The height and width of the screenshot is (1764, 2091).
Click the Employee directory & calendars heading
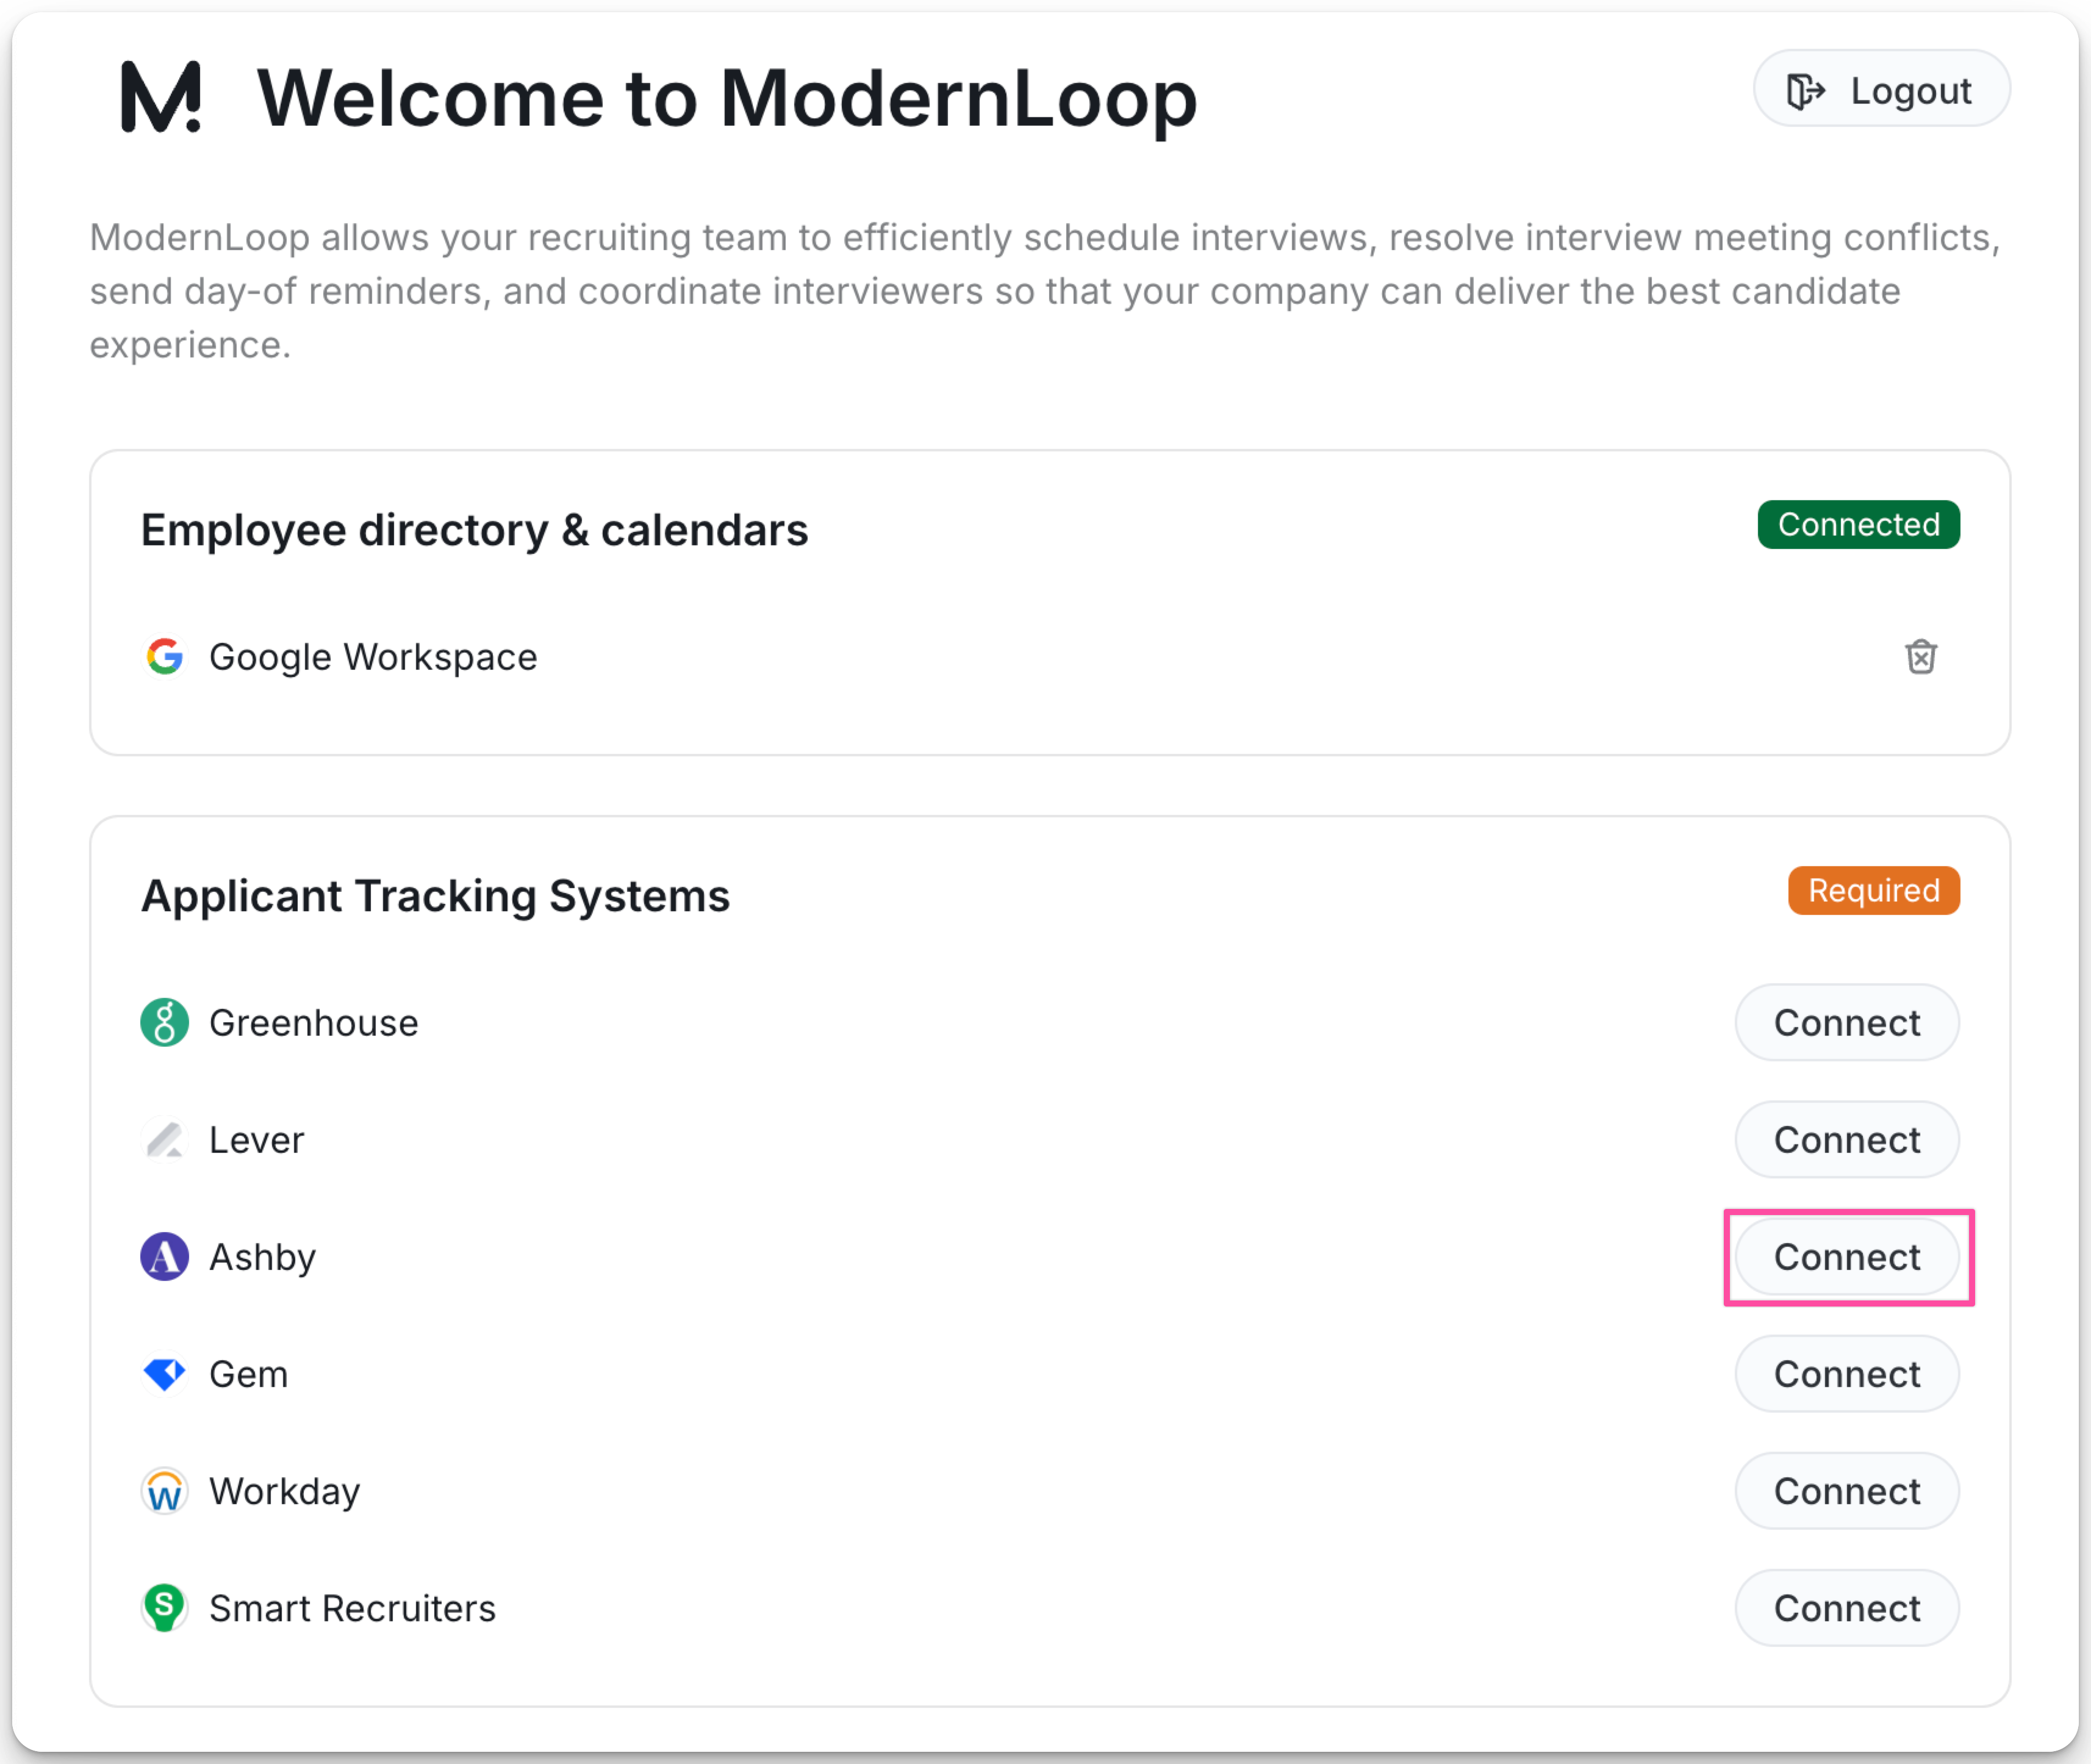click(474, 530)
